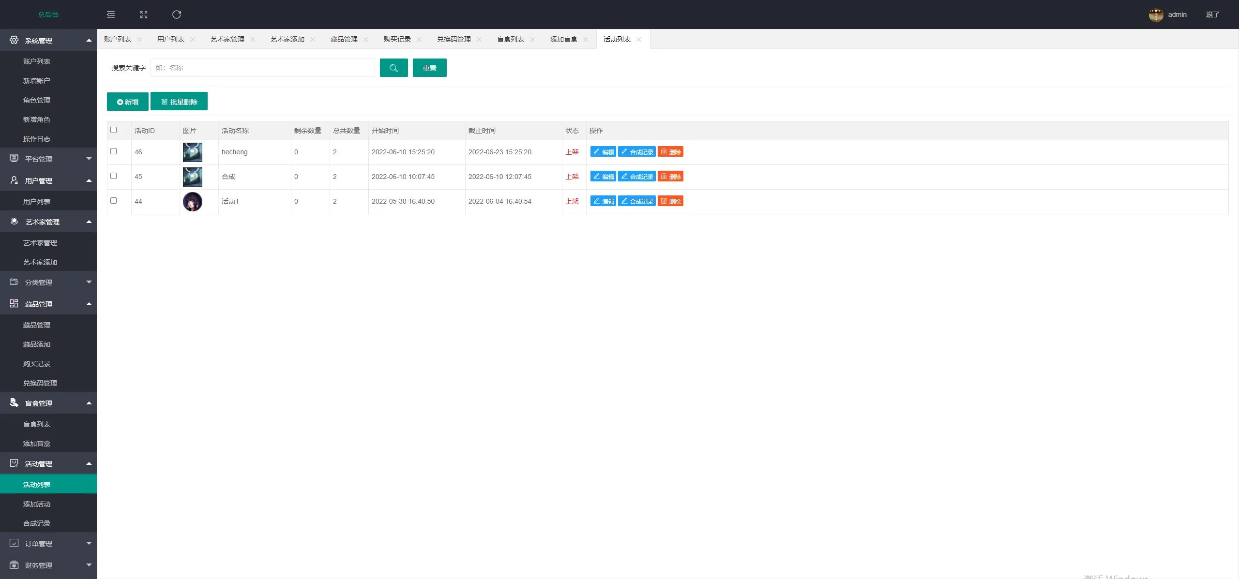The width and height of the screenshot is (1239, 579).
Task: Click the magnifier search button
Action: (393, 68)
